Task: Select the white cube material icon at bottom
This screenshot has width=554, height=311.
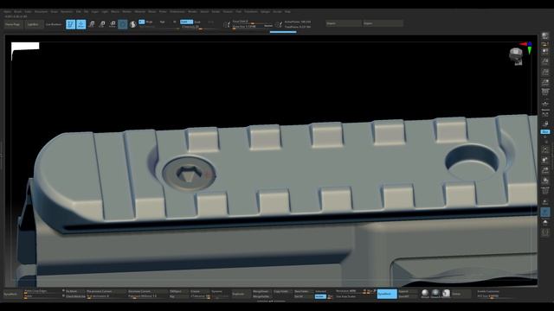Action: point(447,293)
